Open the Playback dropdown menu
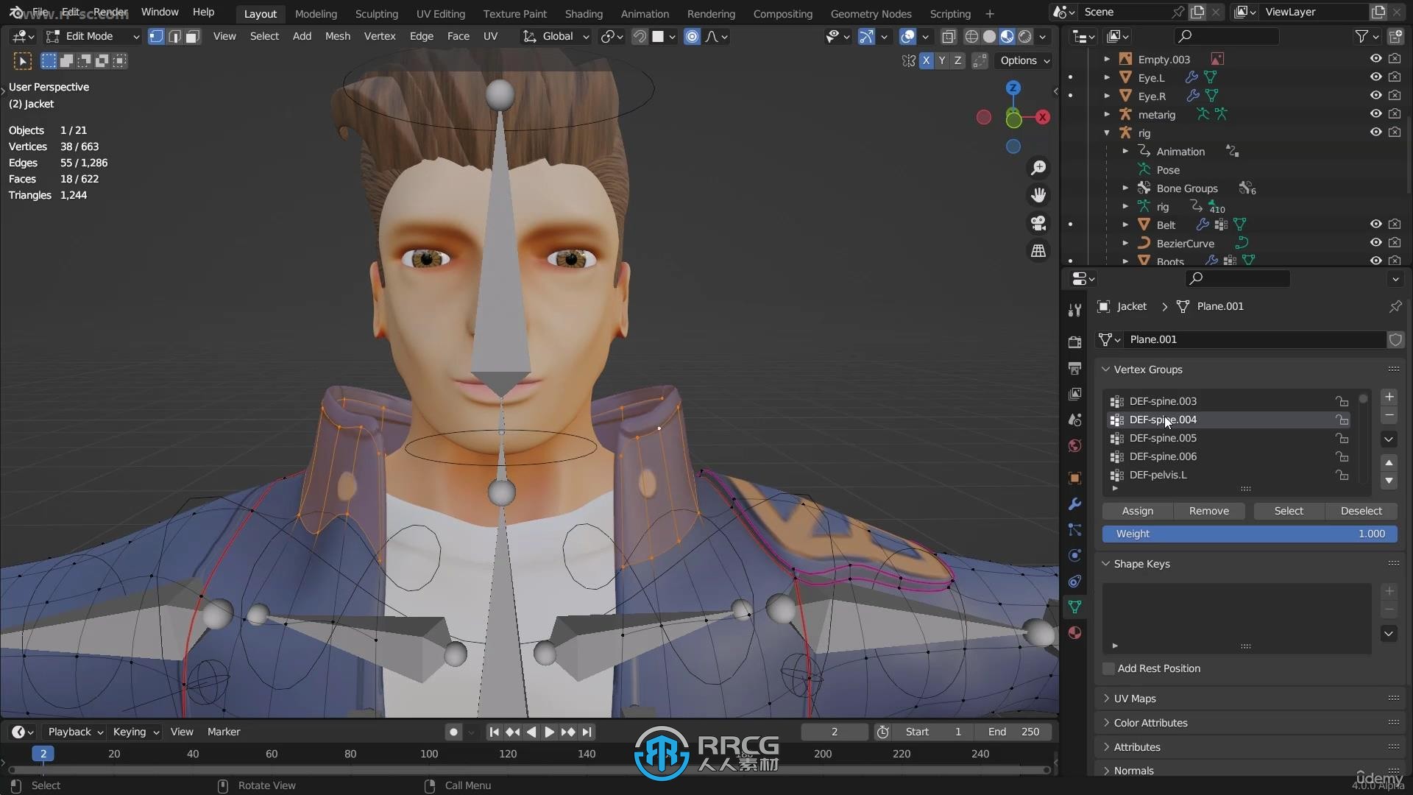1413x795 pixels. coord(74,732)
